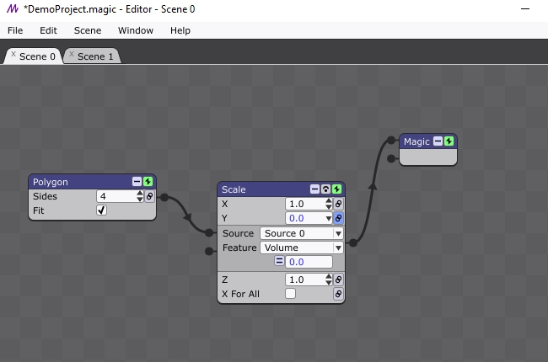Click the Scale node connected input port

point(209,233)
